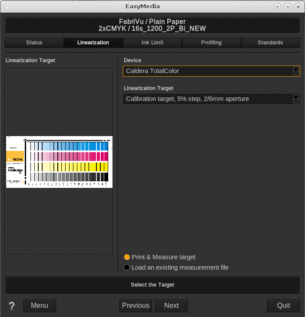This screenshot has width=305, height=317.
Task: Close the EasyMedia window
Action: [x=298, y=7]
